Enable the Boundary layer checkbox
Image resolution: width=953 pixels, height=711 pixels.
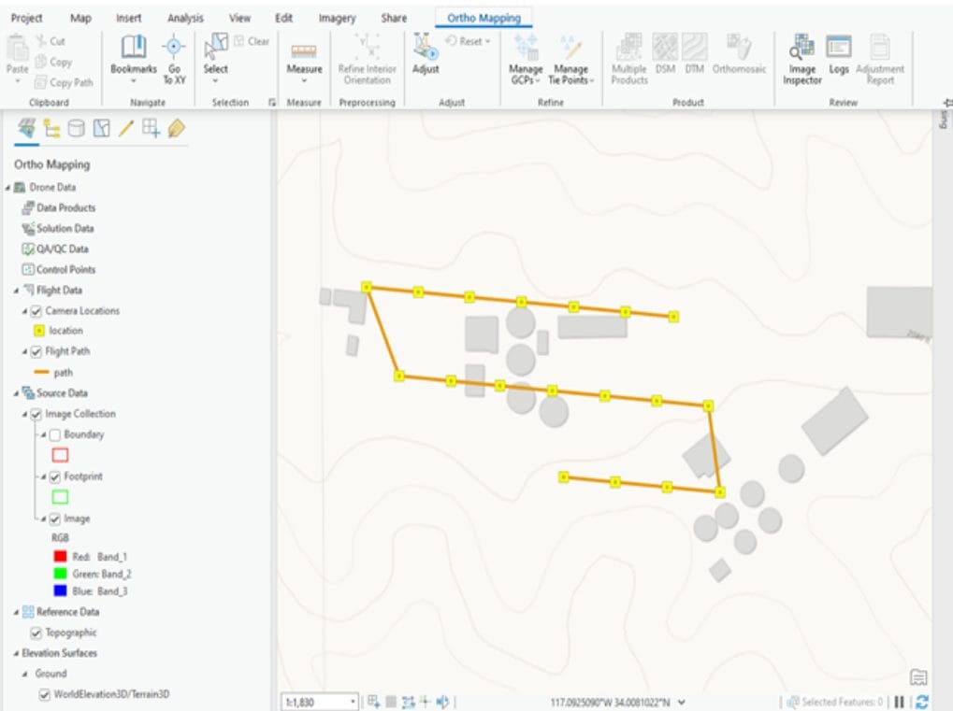(x=54, y=435)
